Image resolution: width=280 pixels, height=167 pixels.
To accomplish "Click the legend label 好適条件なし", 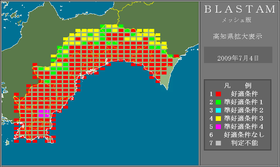I will click(244, 135).
